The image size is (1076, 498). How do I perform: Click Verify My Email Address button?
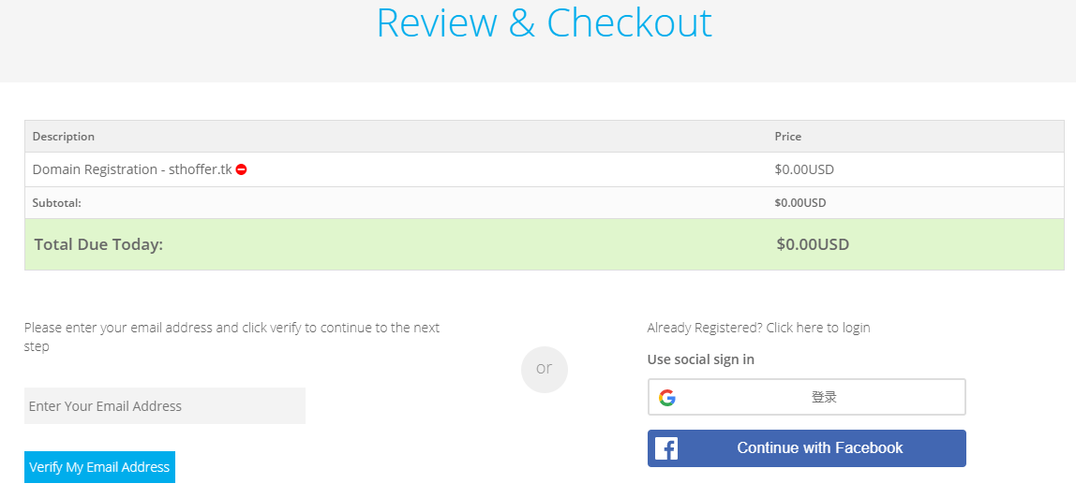(99, 467)
